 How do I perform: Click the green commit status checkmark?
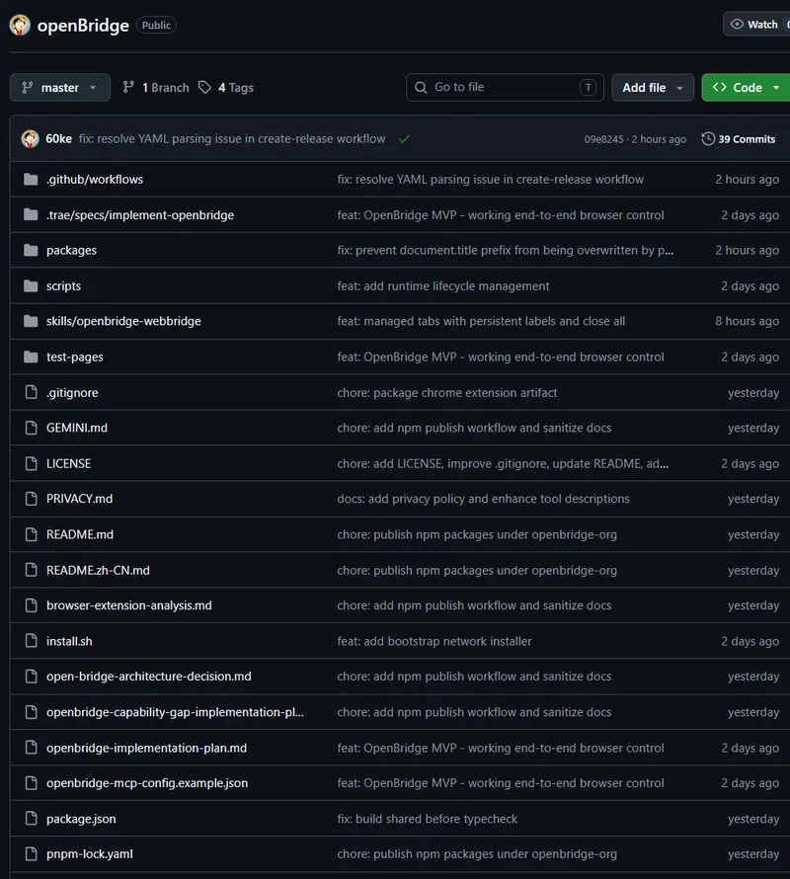pyautogui.click(x=404, y=139)
